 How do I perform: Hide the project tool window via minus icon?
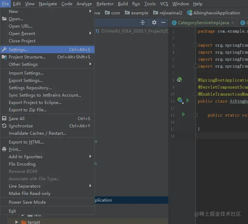[x=163, y=22]
